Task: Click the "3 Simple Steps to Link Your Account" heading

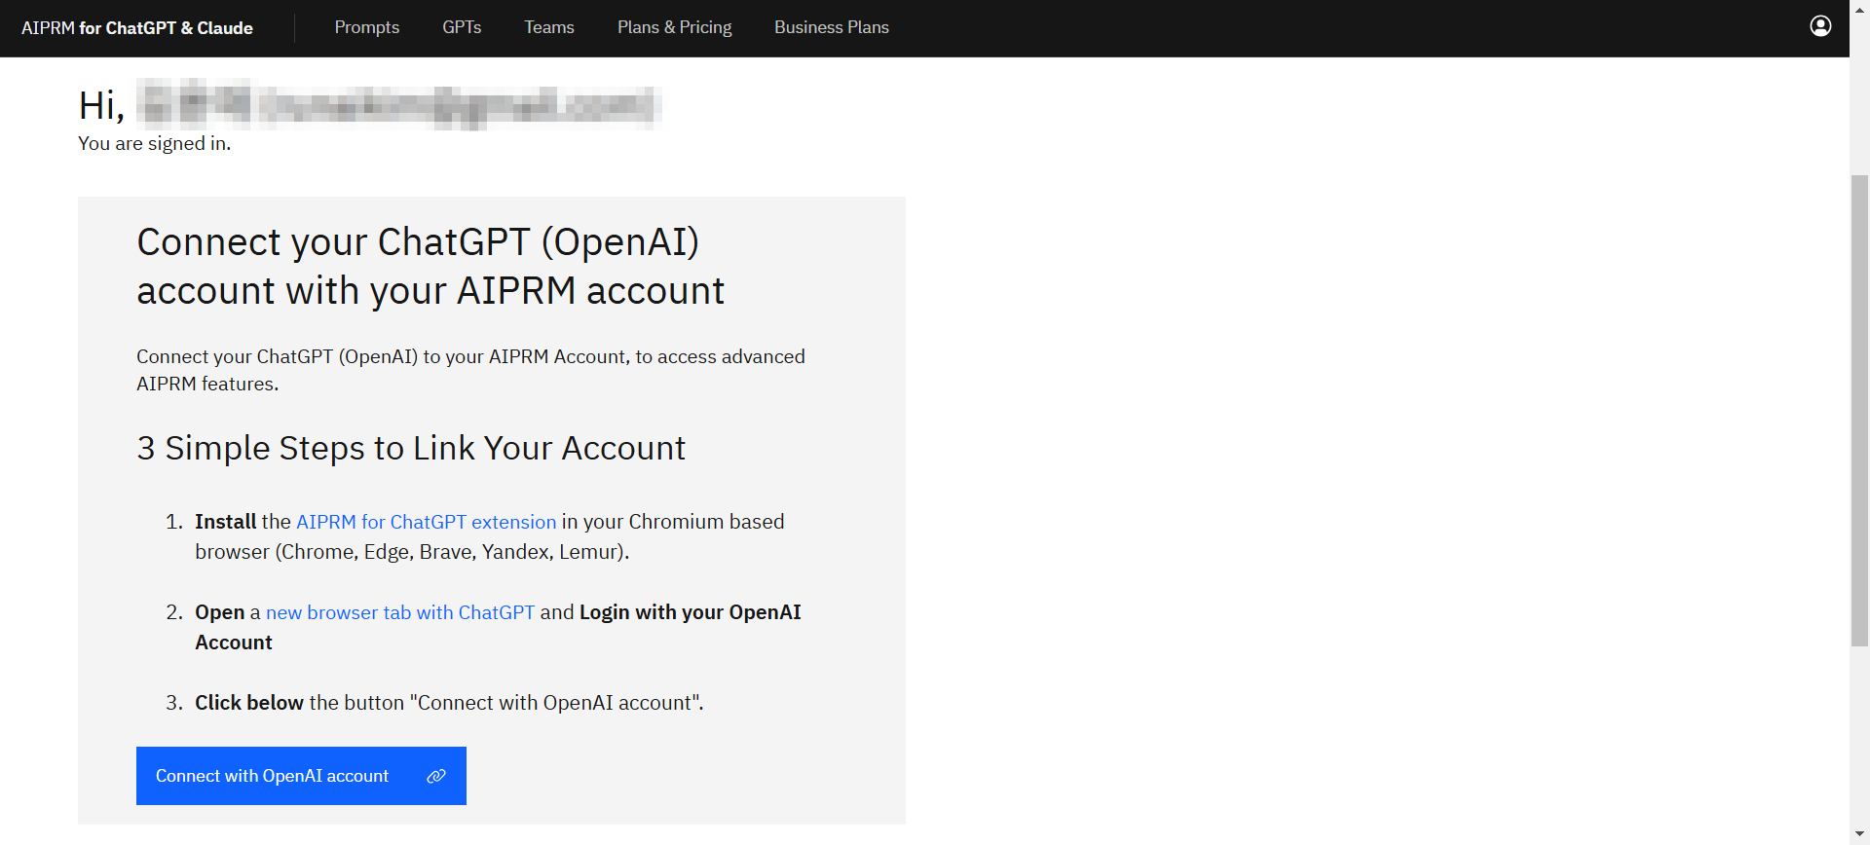Action: [411, 448]
